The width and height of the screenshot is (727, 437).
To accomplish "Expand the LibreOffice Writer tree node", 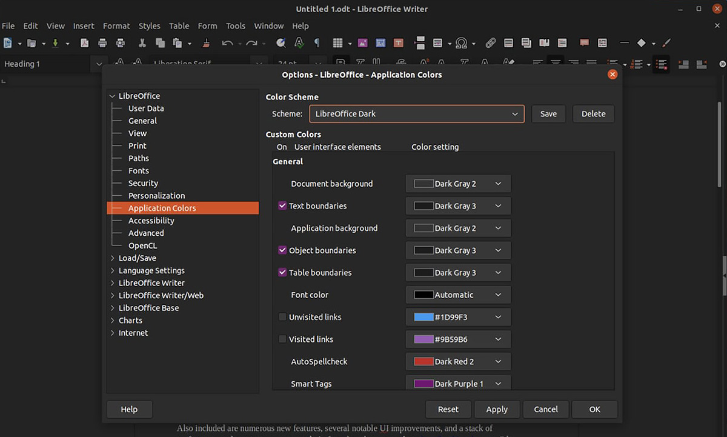I will (x=113, y=283).
